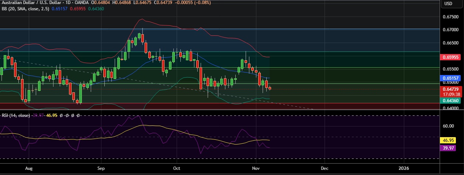This screenshot has height=175, width=464.
Task: Click the 2026 label on time axis
Action: click(x=404, y=168)
